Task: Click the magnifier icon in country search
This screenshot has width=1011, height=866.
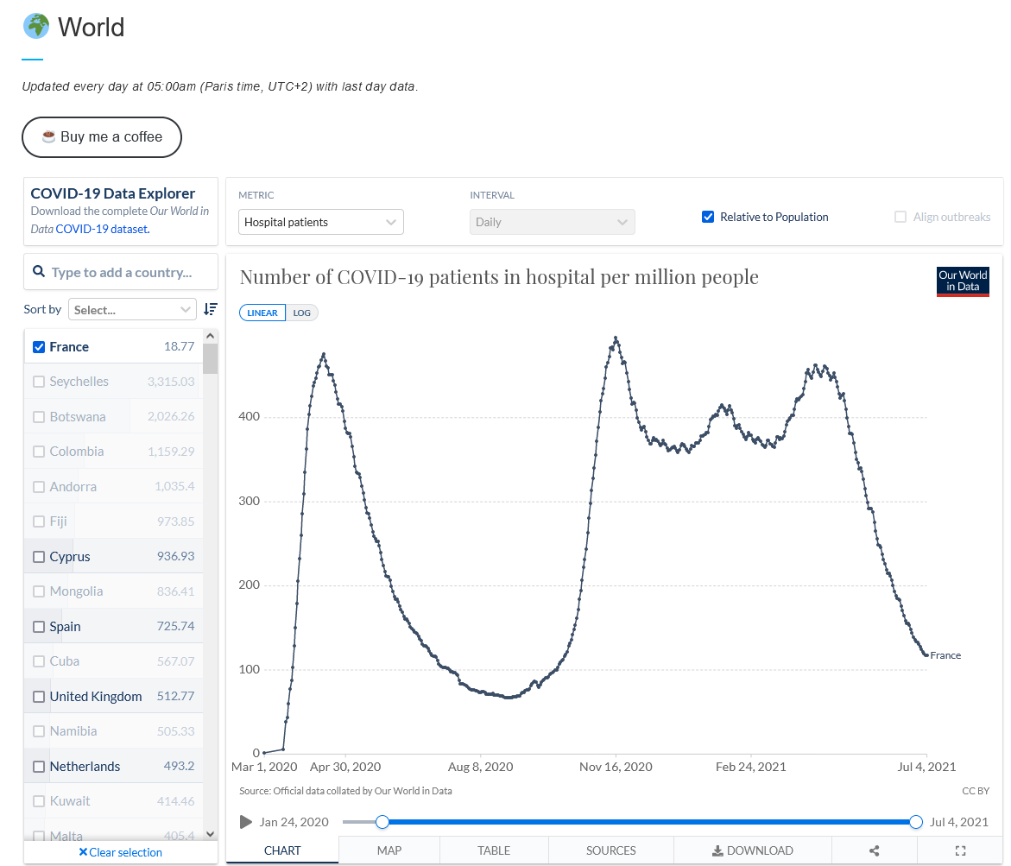Action: pyautogui.click(x=39, y=272)
